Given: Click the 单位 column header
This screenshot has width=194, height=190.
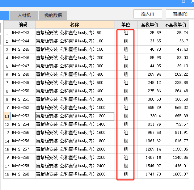Looking at the screenshot, I should [126, 25].
